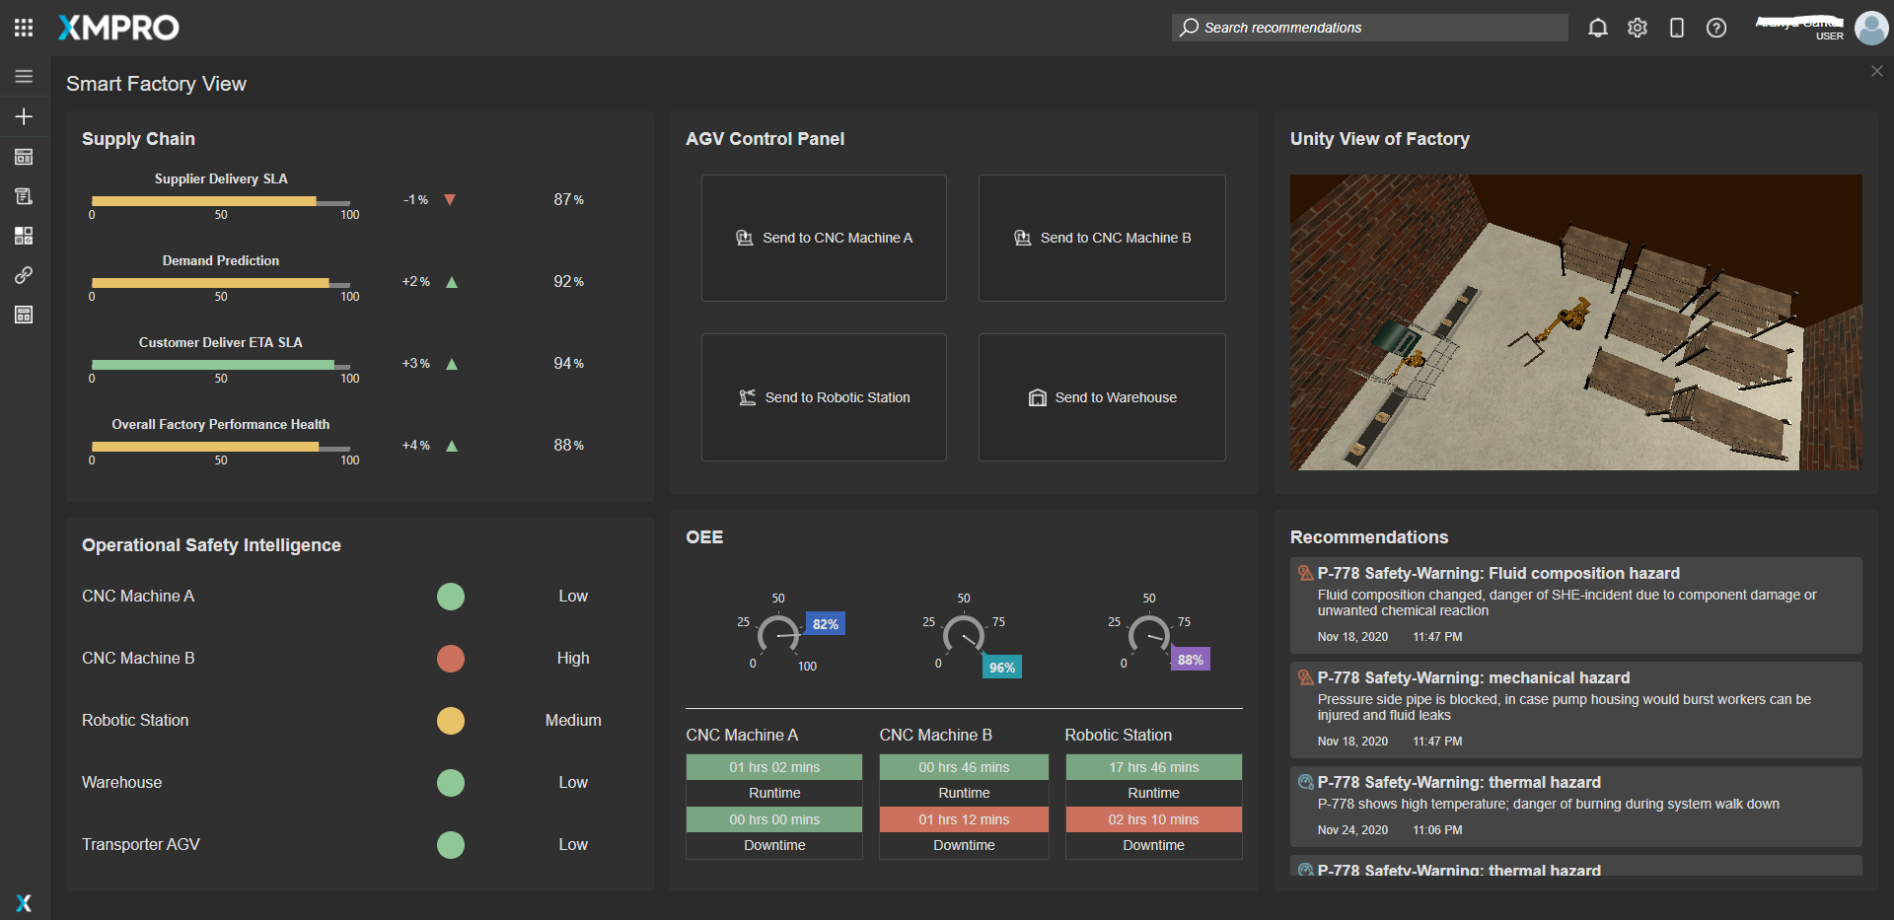Click the green up arrow beside +2%
1894x920 pixels.
click(452, 282)
